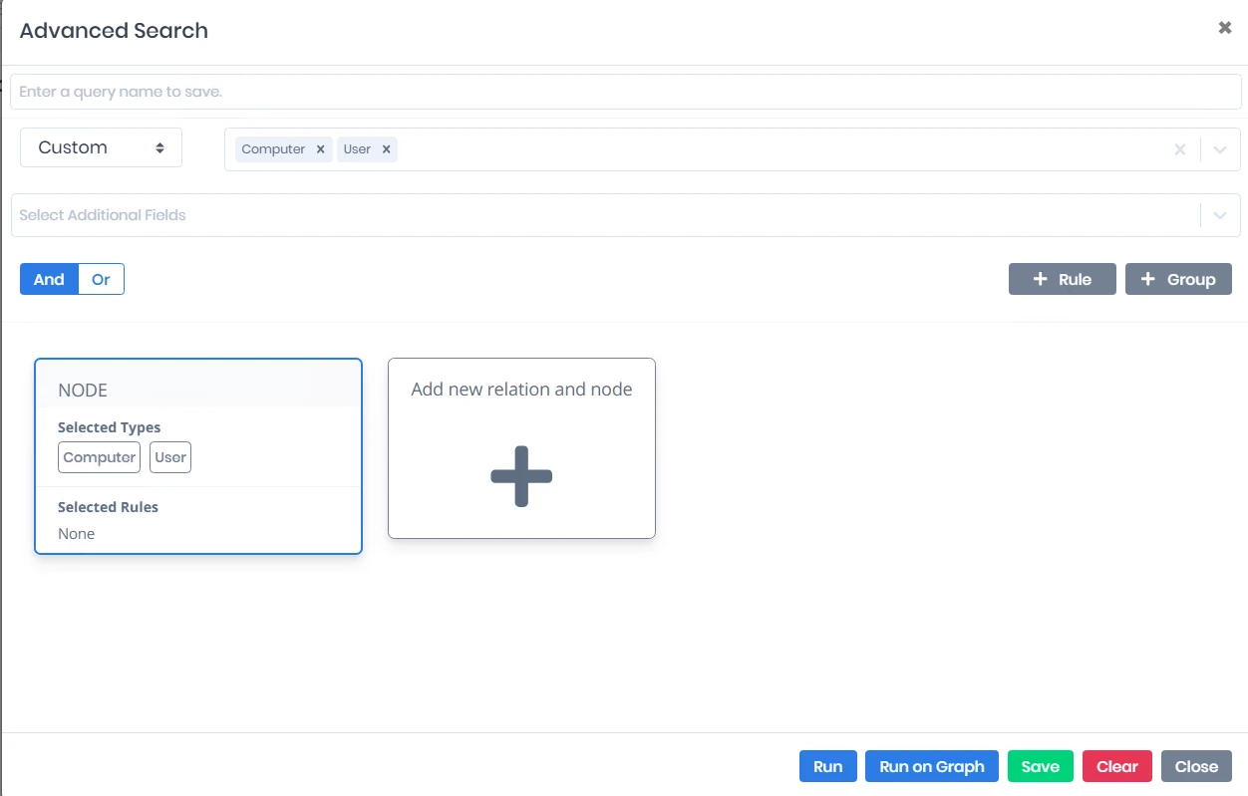This screenshot has height=796, width=1248.
Task: Run the query
Action: pyautogui.click(x=827, y=766)
